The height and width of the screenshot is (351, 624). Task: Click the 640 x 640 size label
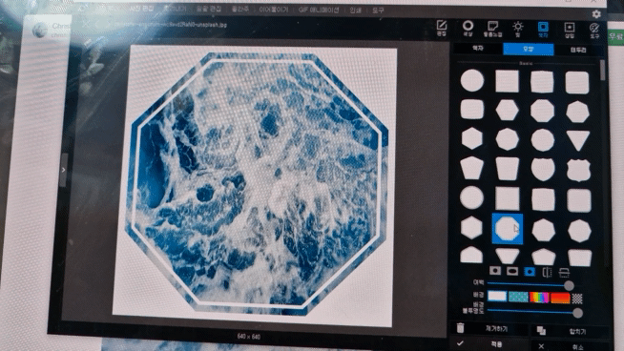pos(249,337)
